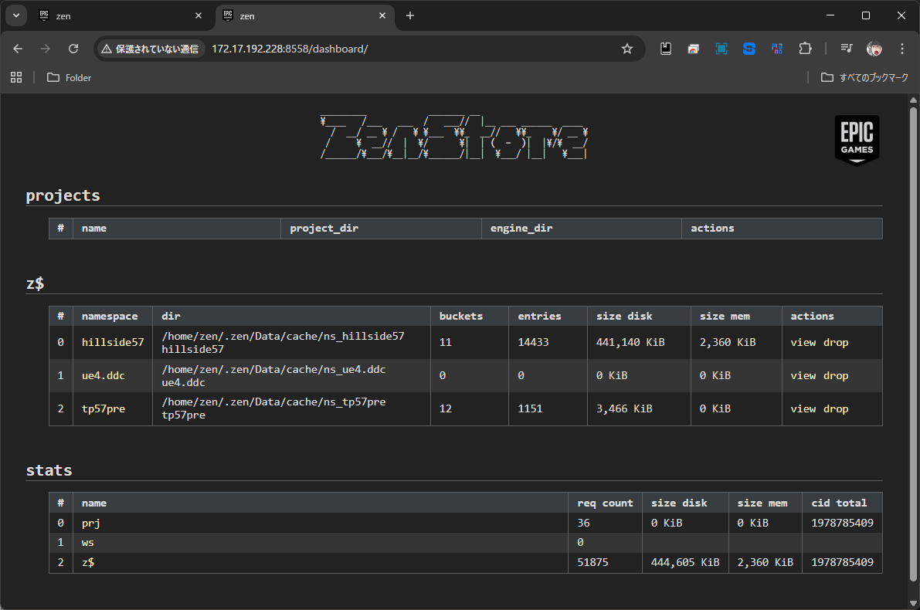Bookmark this page with the star icon
This screenshot has width=920, height=610.
pos(627,49)
